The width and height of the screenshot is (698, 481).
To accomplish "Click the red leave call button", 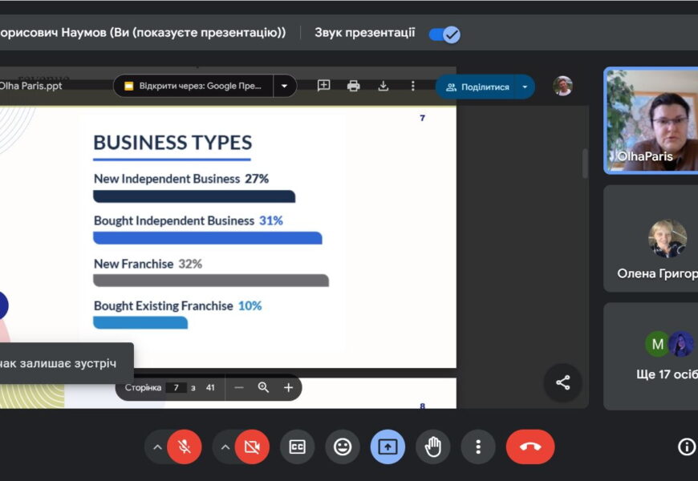I will (530, 447).
